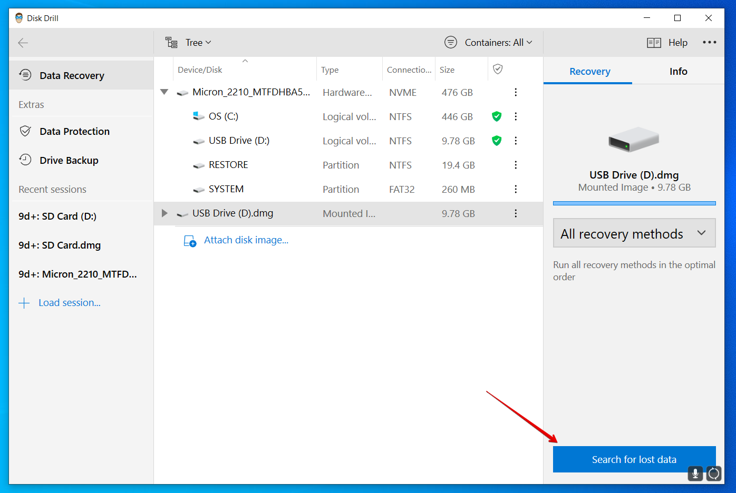Screen dimensions: 736x493
Task: Select the OS (C:) volume
Action: [x=348, y=116]
